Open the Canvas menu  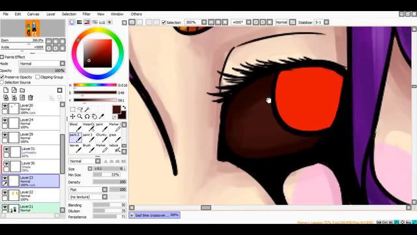click(x=33, y=14)
